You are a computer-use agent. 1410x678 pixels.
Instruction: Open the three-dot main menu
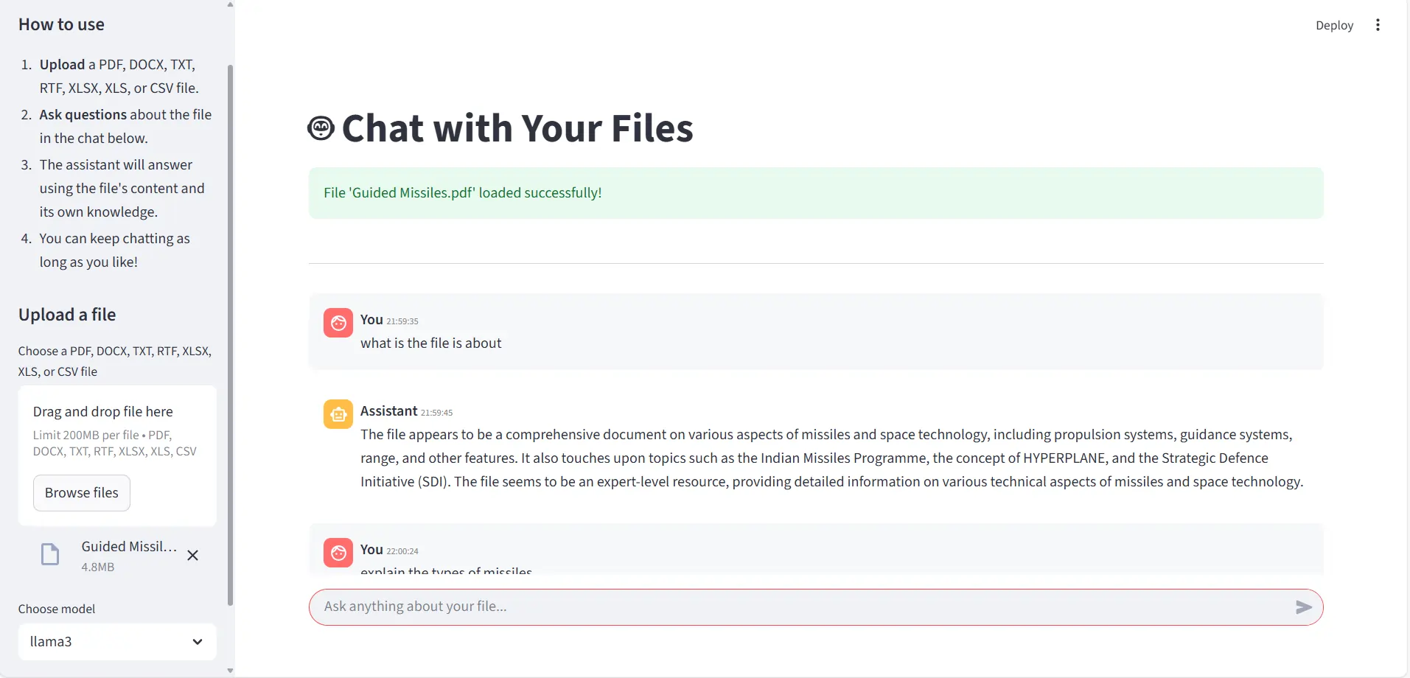point(1378,25)
